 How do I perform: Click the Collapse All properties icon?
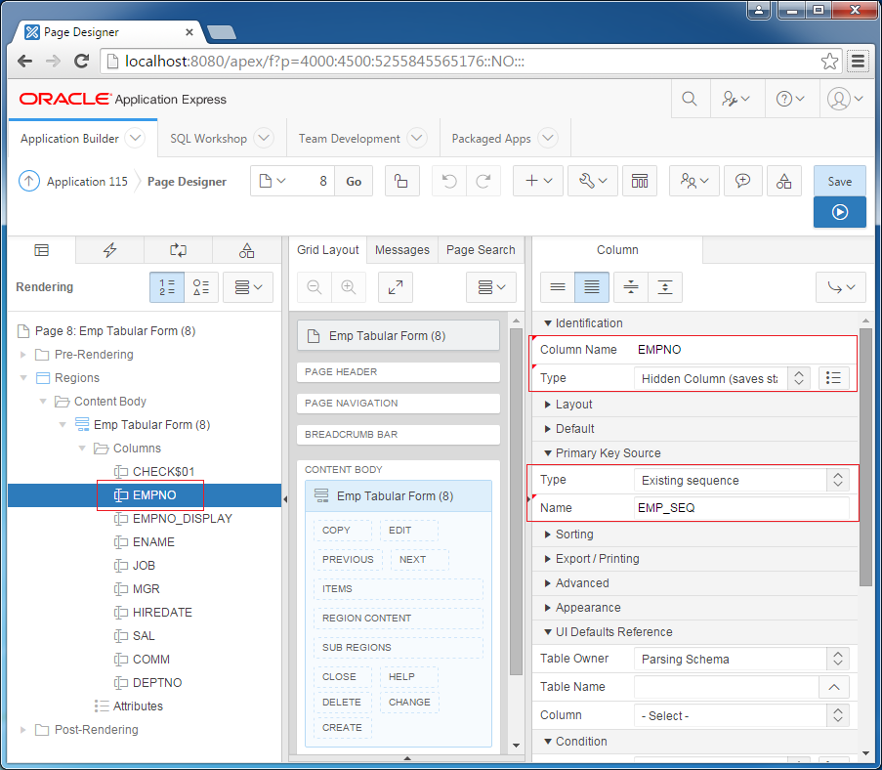(x=631, y=287)
